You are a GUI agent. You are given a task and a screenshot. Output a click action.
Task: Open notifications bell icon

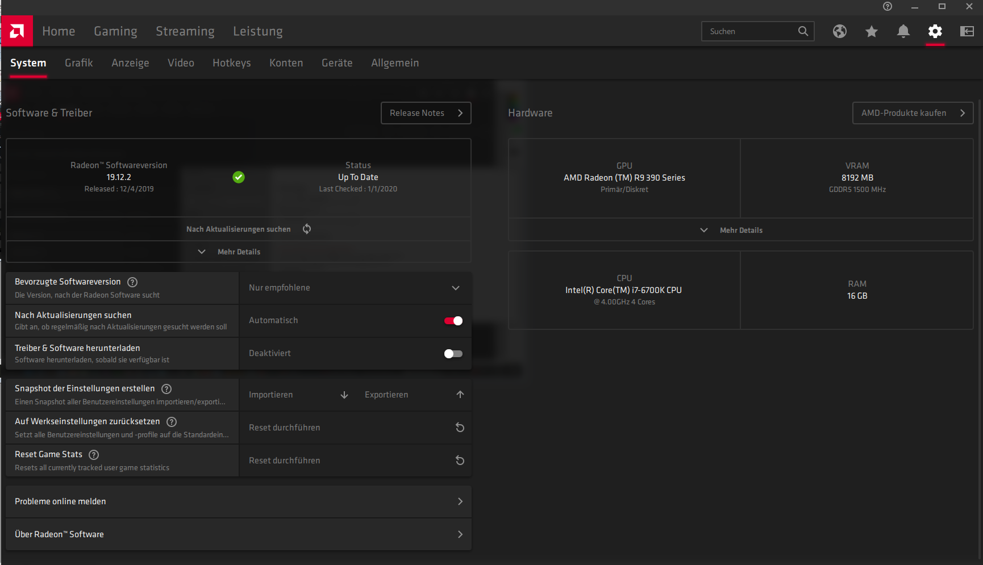903,31
